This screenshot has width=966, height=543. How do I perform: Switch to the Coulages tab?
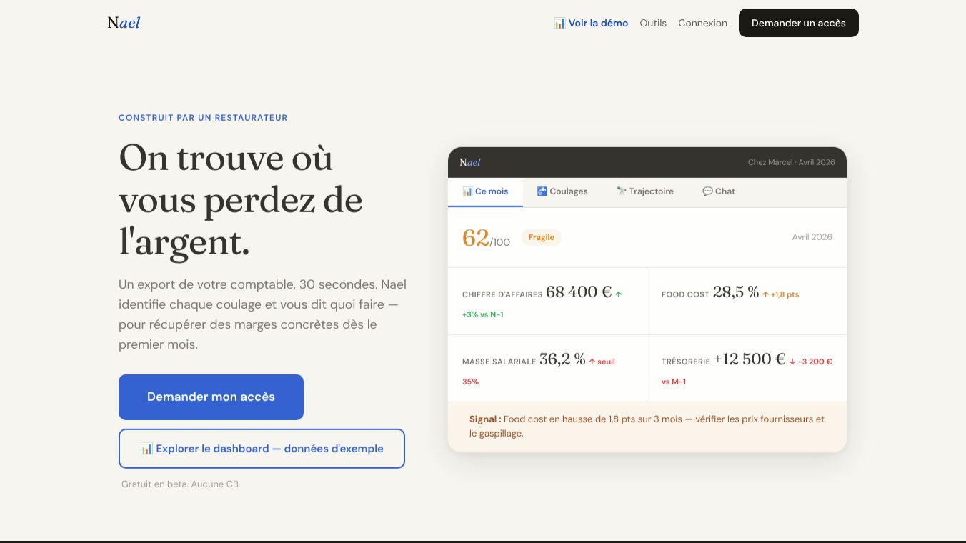(x=562, y=191)
